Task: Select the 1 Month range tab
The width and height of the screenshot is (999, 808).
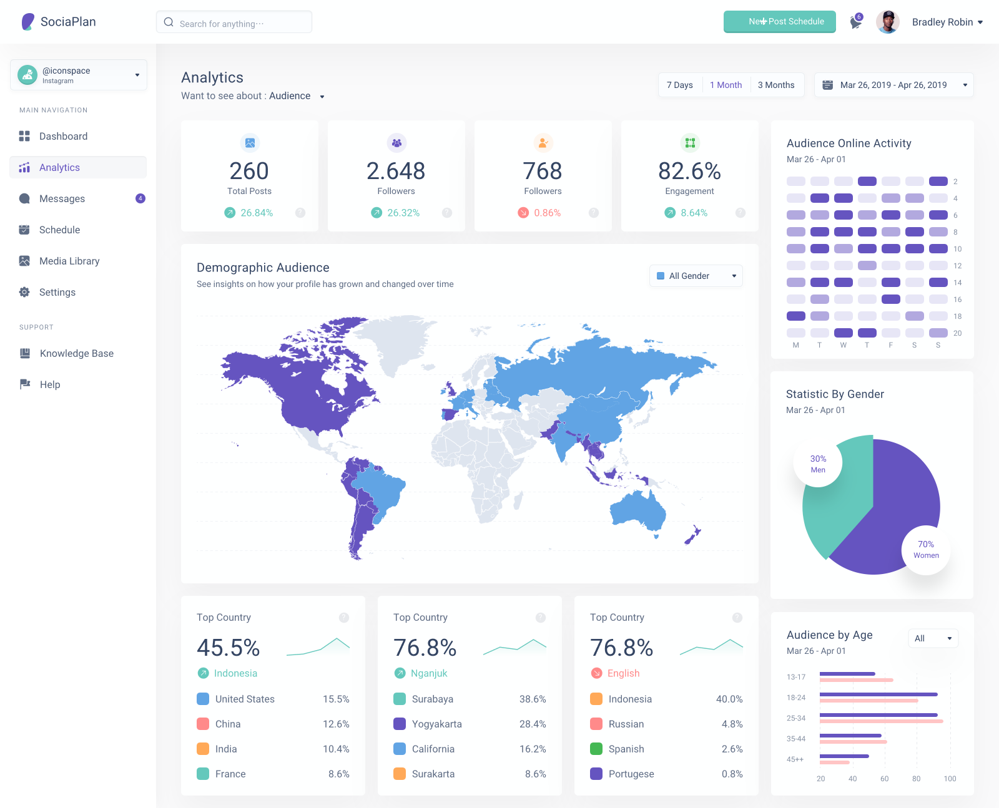Action: click(726, 85)
